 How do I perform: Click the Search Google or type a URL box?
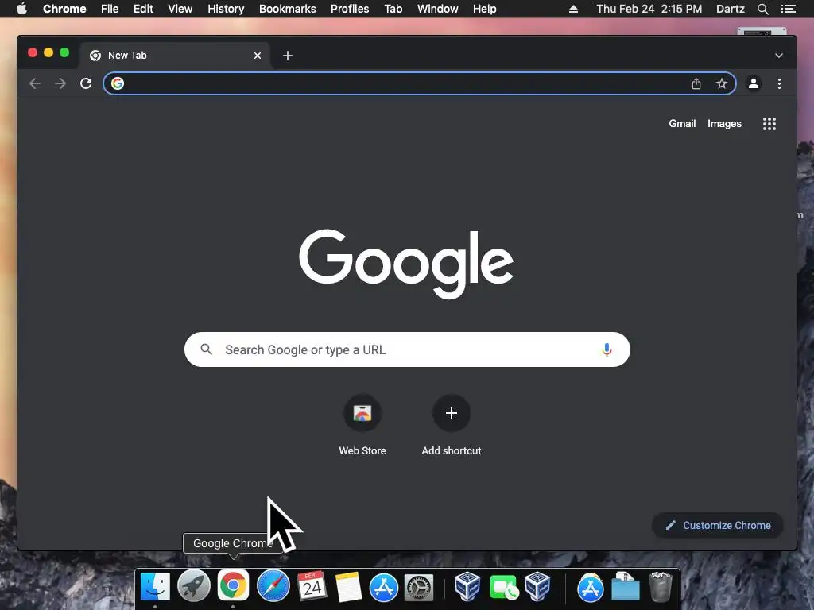pos(407,349)
